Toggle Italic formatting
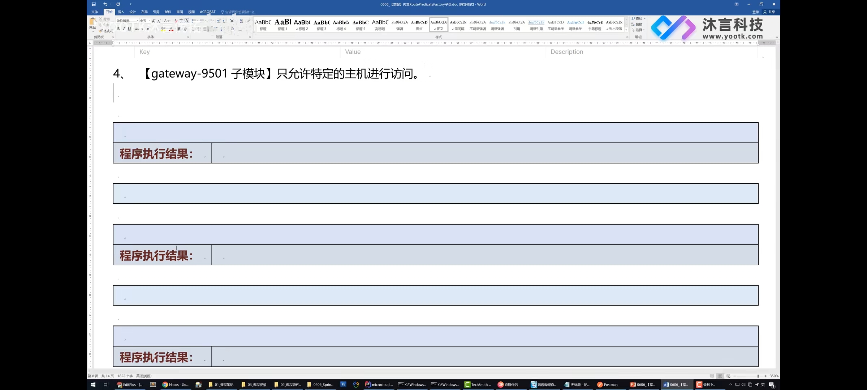 tap(124, 29)
